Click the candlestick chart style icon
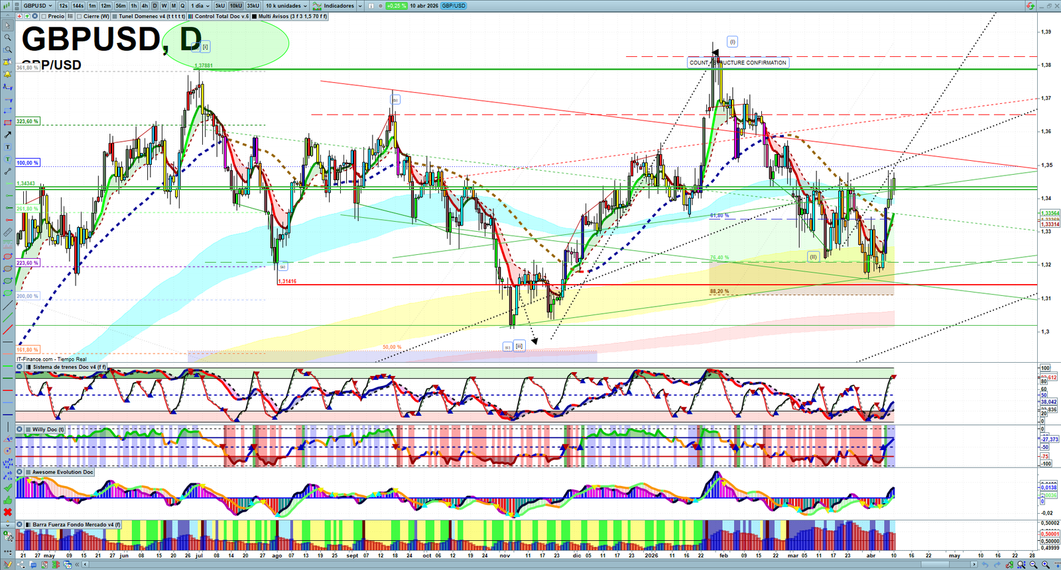1061x570 pixels. [7, 5]
